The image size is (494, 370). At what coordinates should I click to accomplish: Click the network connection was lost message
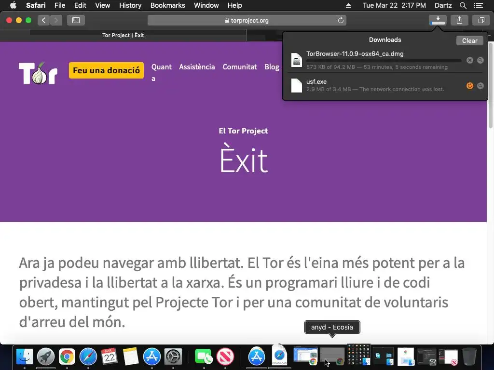[401, 89]
